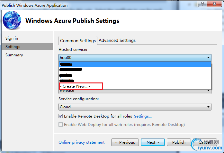Screen dimensions: 224x153
Task: Click the help question mark button
Action: click(202, 4)
